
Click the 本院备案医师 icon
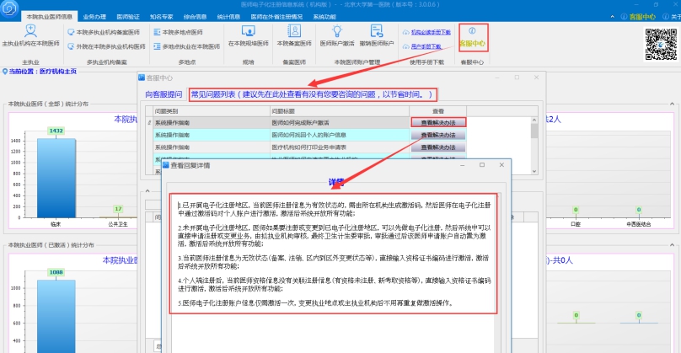click(x=292, y=36)
